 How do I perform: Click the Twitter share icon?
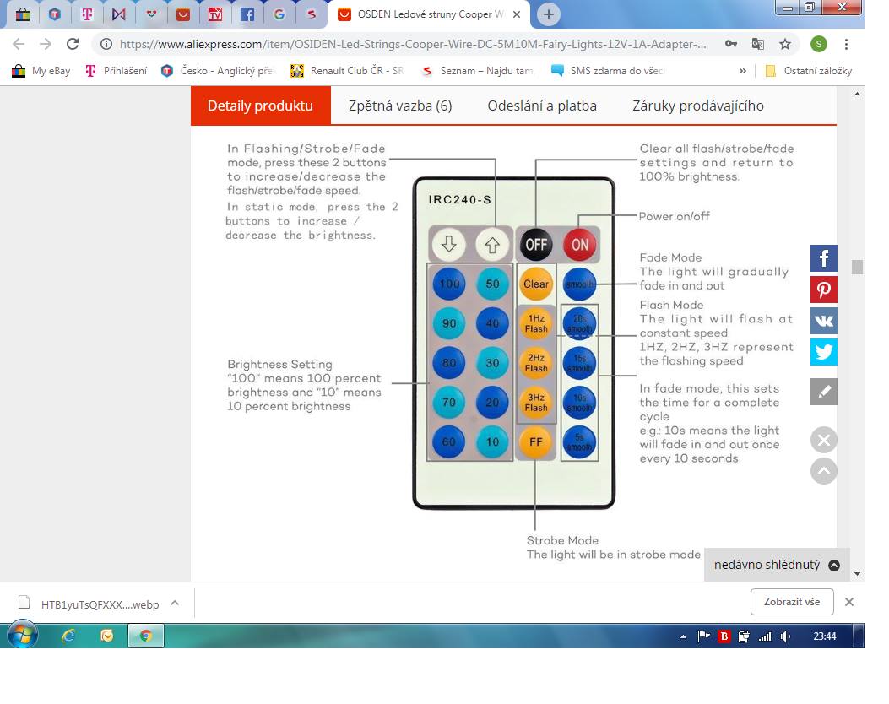coord(823,352)
